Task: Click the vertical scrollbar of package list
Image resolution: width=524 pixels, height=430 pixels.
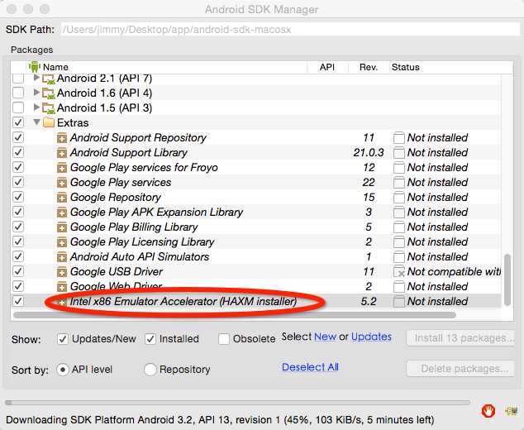Action: pyautogui.click(x=507, y=279)
